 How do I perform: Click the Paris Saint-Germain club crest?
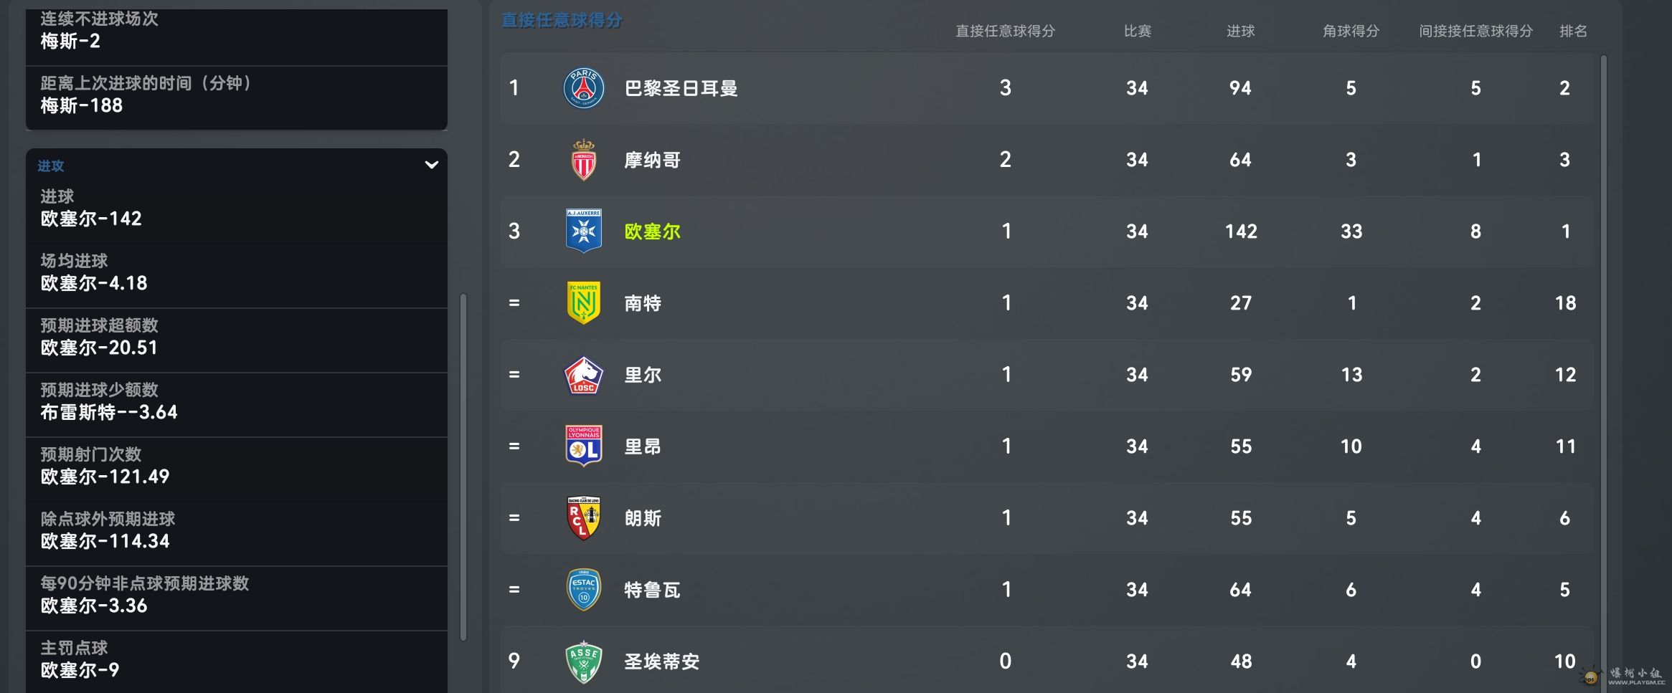click(584, 88)
